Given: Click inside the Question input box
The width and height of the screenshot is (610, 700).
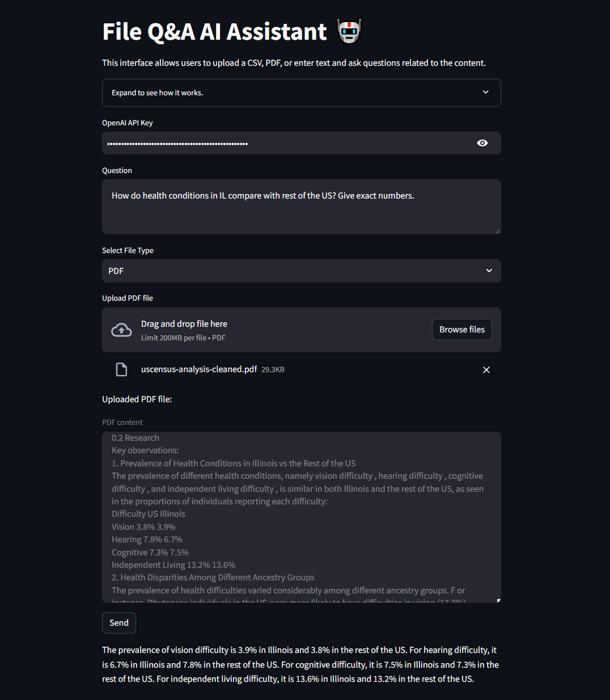Looking at the screenshot, I should click(x=301, y=206).
